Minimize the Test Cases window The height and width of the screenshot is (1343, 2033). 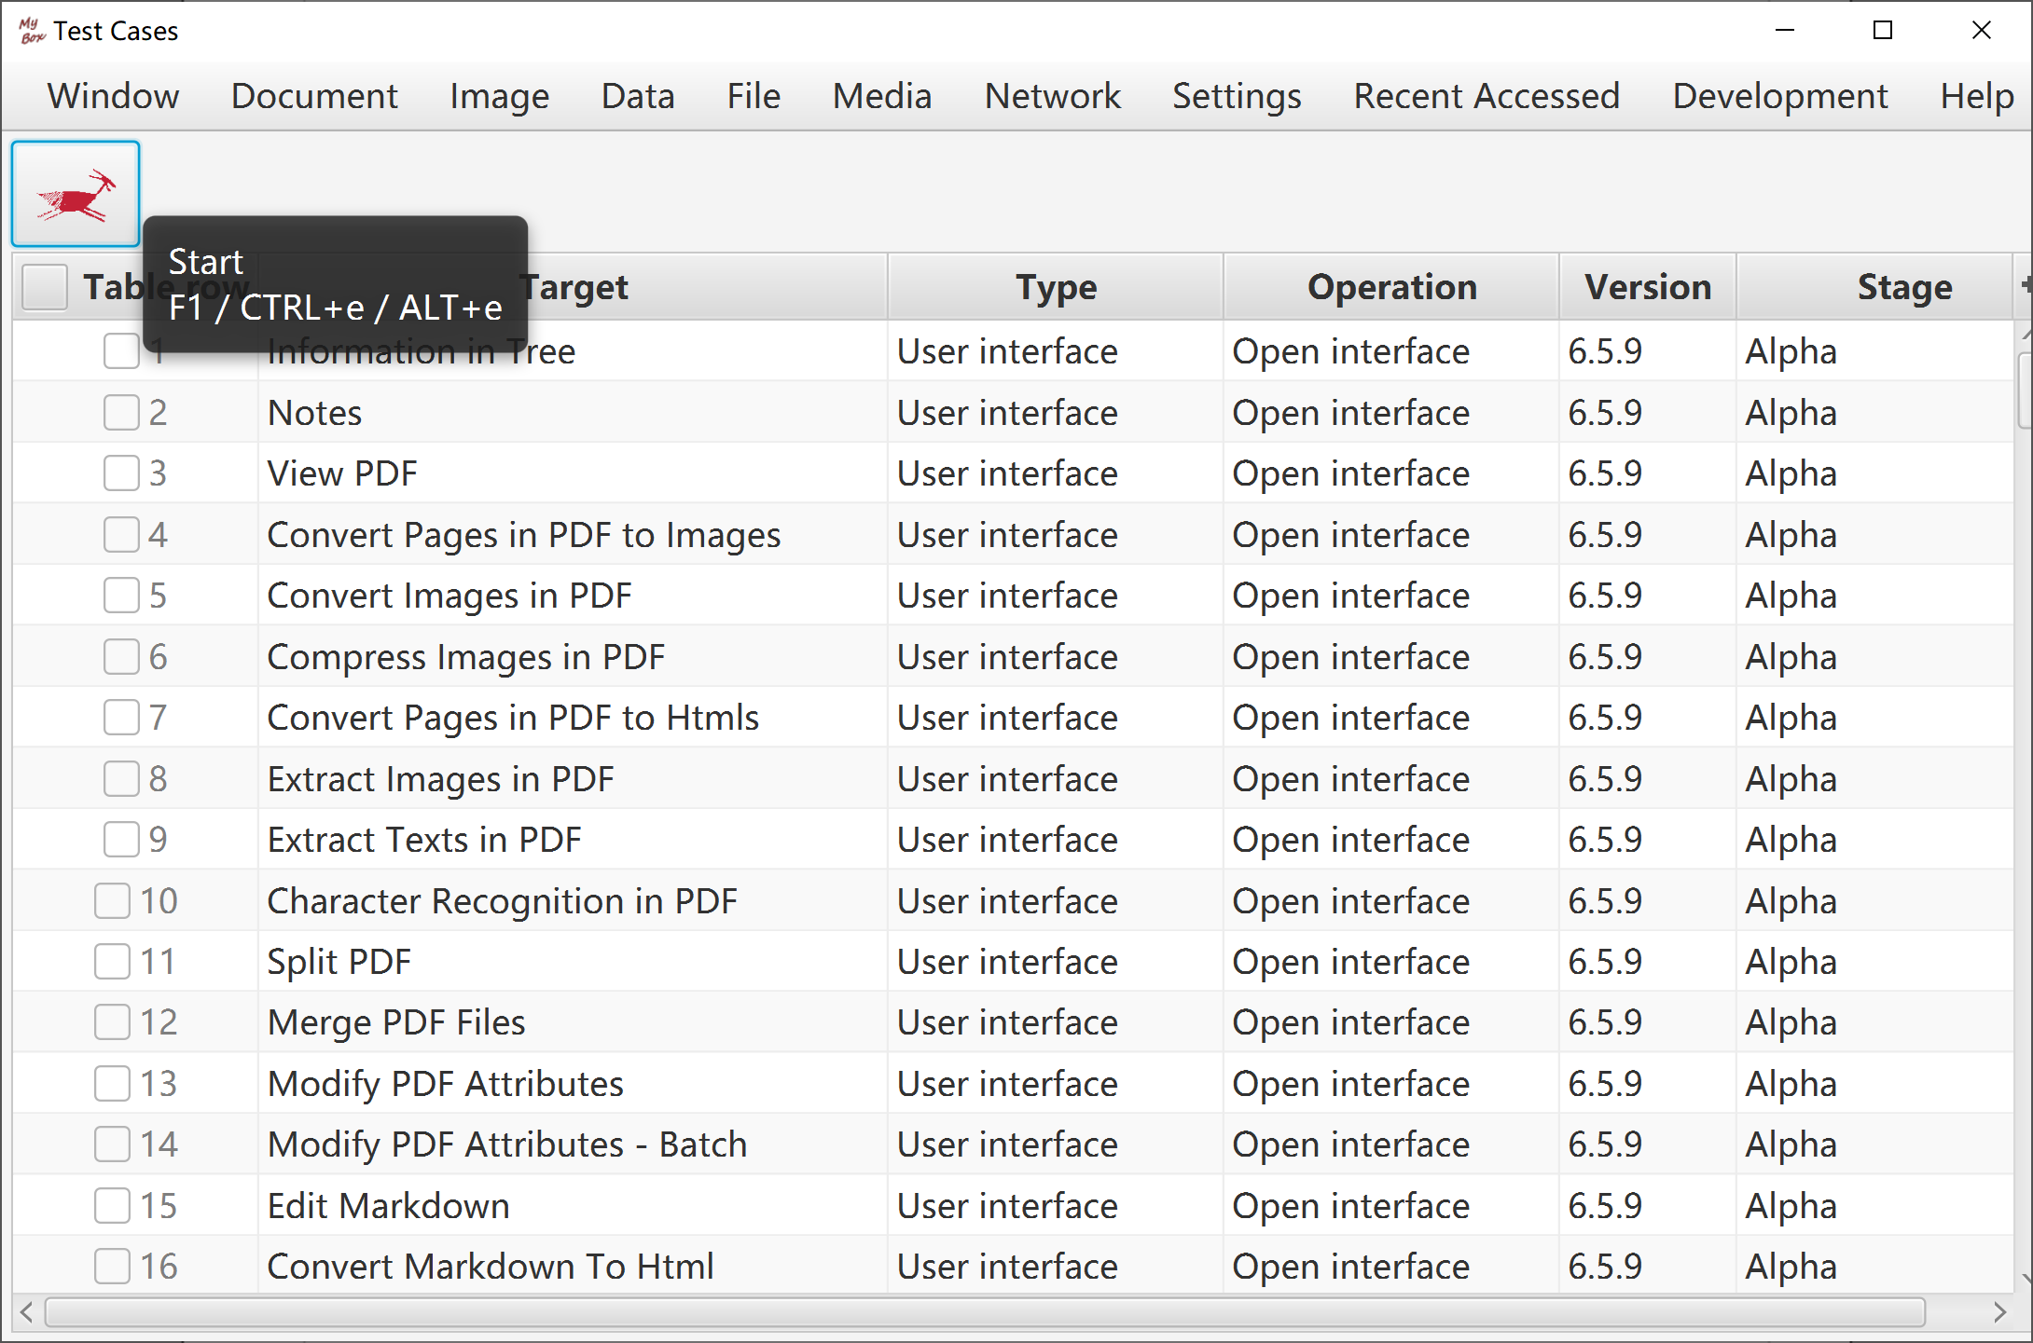[x=1785, y=30]
